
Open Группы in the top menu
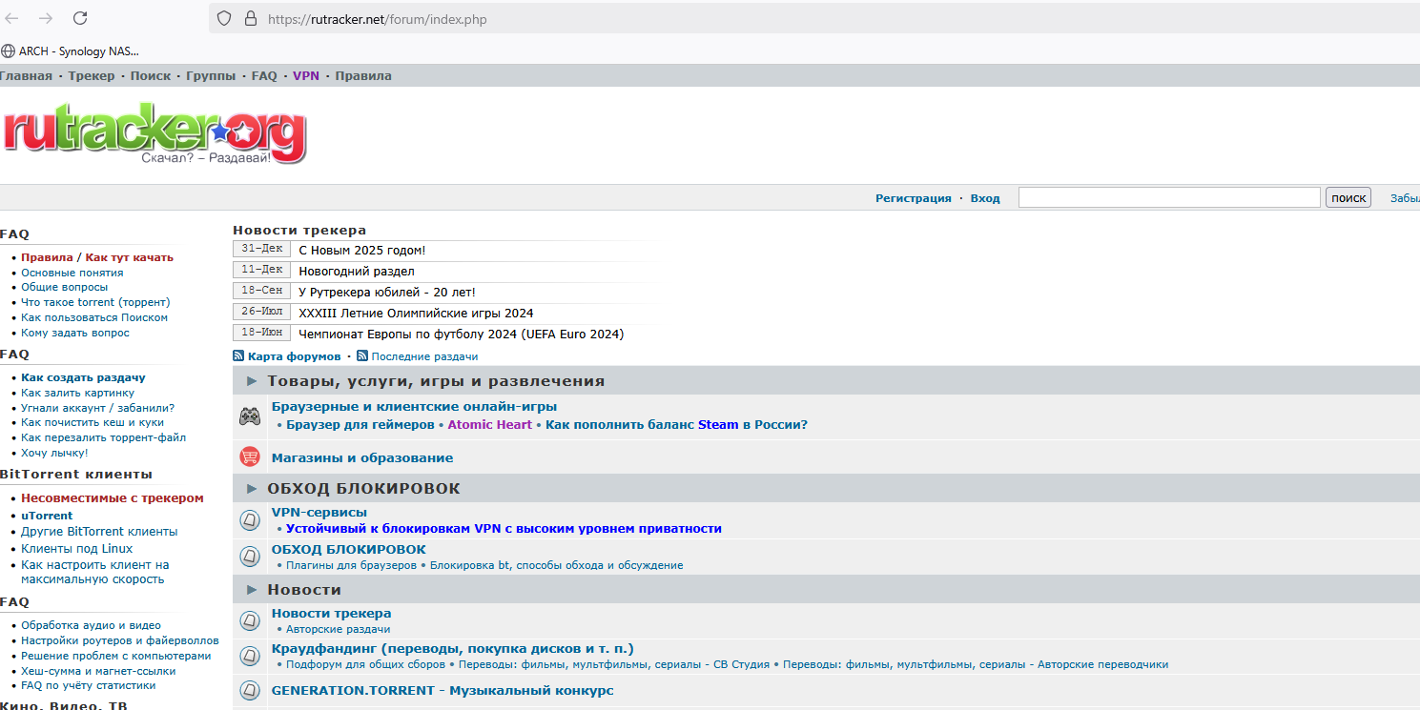coord(211,76)
